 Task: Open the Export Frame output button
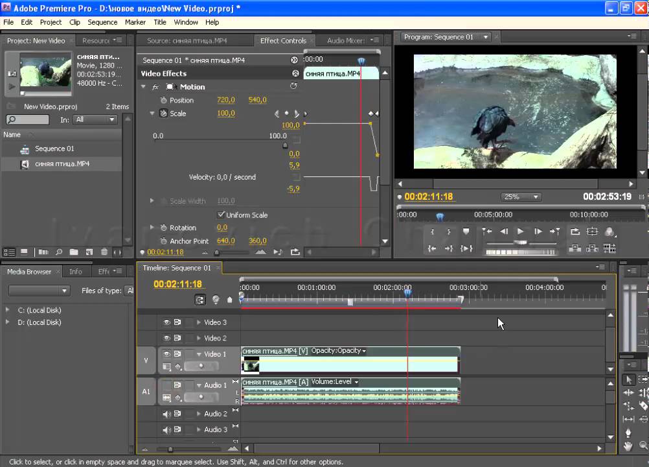tap(609, 232)
